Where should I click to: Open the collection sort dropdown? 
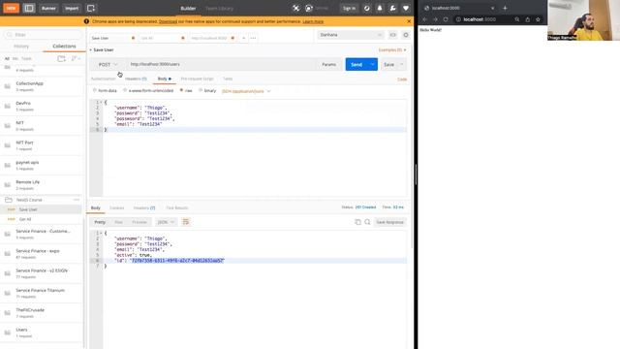pyautogui.click(x=76, y=58)
